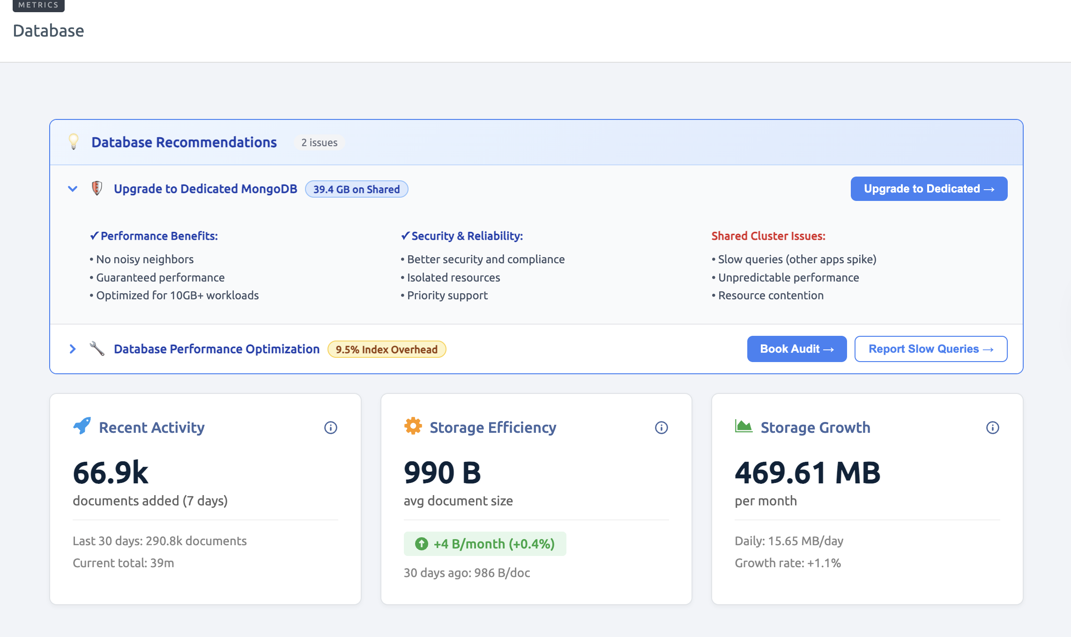The width and height of the screenshot is (1071, 637).
Task: Click the lightbulb Database Recommendations icon
Action: click(x=74, y=141)
